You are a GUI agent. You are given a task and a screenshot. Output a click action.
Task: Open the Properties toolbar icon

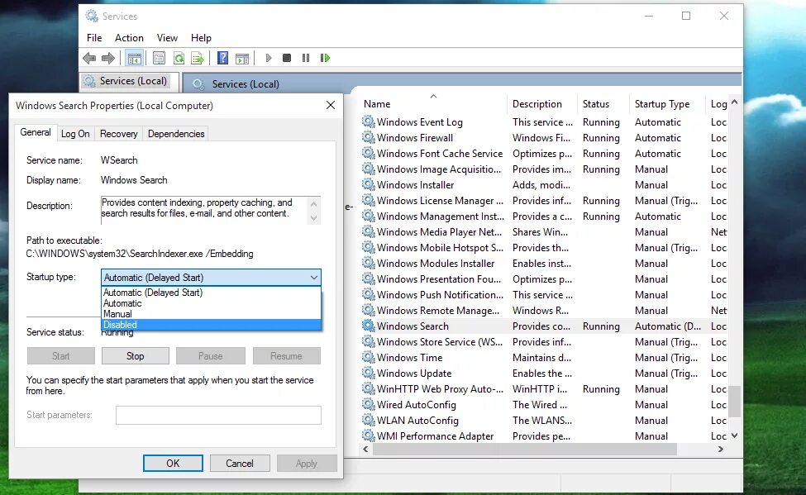click(160, 58)
